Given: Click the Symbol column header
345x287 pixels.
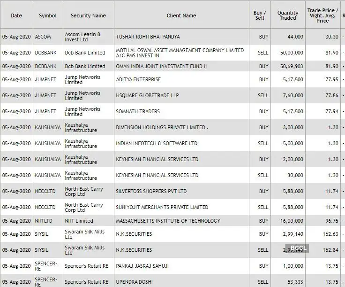Looking at the screenshot, I should 48,16.
